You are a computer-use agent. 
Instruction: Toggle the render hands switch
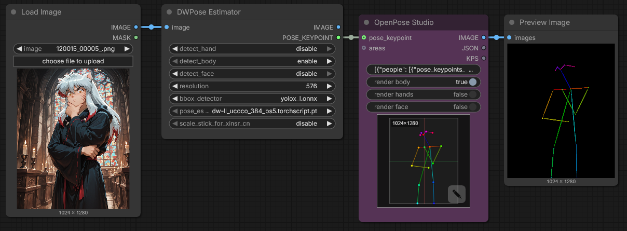[x=473, y=94]
